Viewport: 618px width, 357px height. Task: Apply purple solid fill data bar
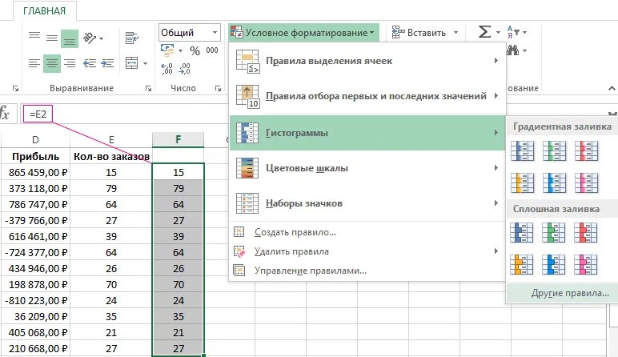585,264
